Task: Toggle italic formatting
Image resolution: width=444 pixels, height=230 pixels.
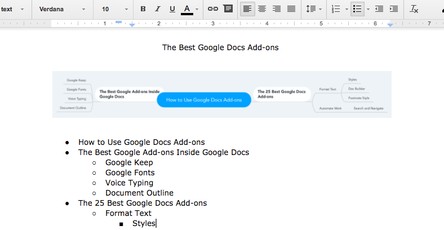Action: [157, 9]
